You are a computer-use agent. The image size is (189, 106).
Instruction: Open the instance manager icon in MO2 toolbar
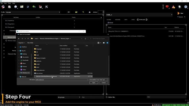(3, 7)
